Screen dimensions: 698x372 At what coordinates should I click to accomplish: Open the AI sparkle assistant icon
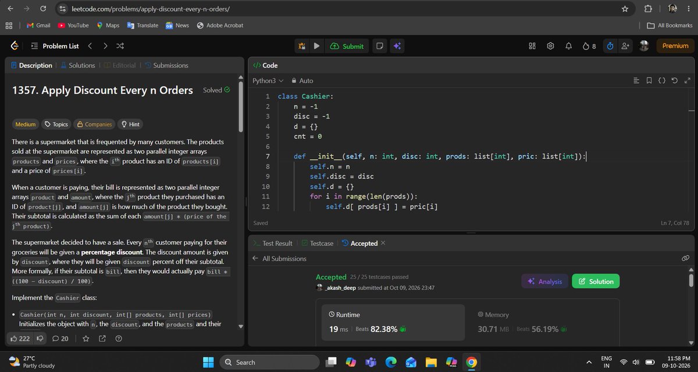pos(397,46)
